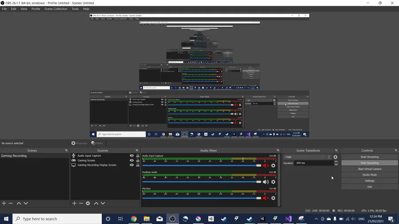Viewport: 399px width, 224px height.
Task: Open the Windows Start menu
Action: point(6,219)
